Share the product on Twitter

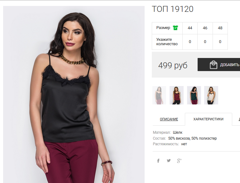point(169,161)
